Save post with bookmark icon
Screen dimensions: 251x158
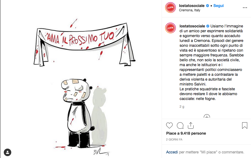[245, 125]
